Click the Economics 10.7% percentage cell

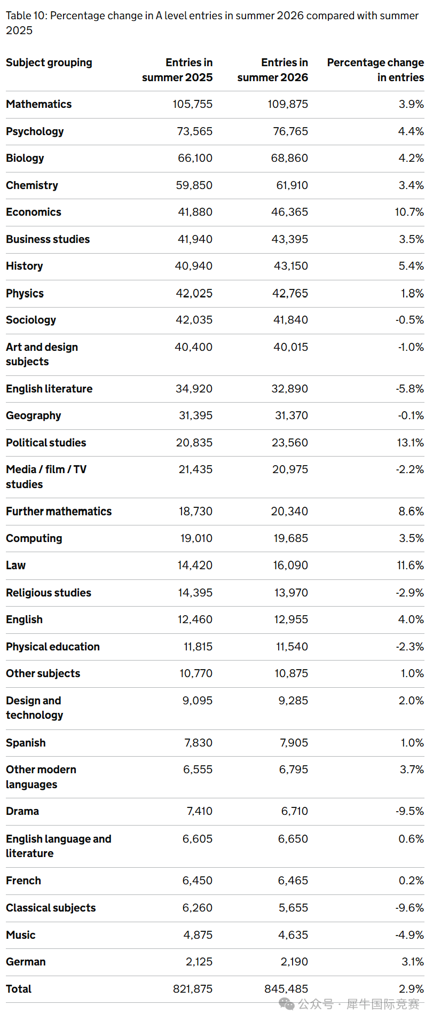(410, 212)
